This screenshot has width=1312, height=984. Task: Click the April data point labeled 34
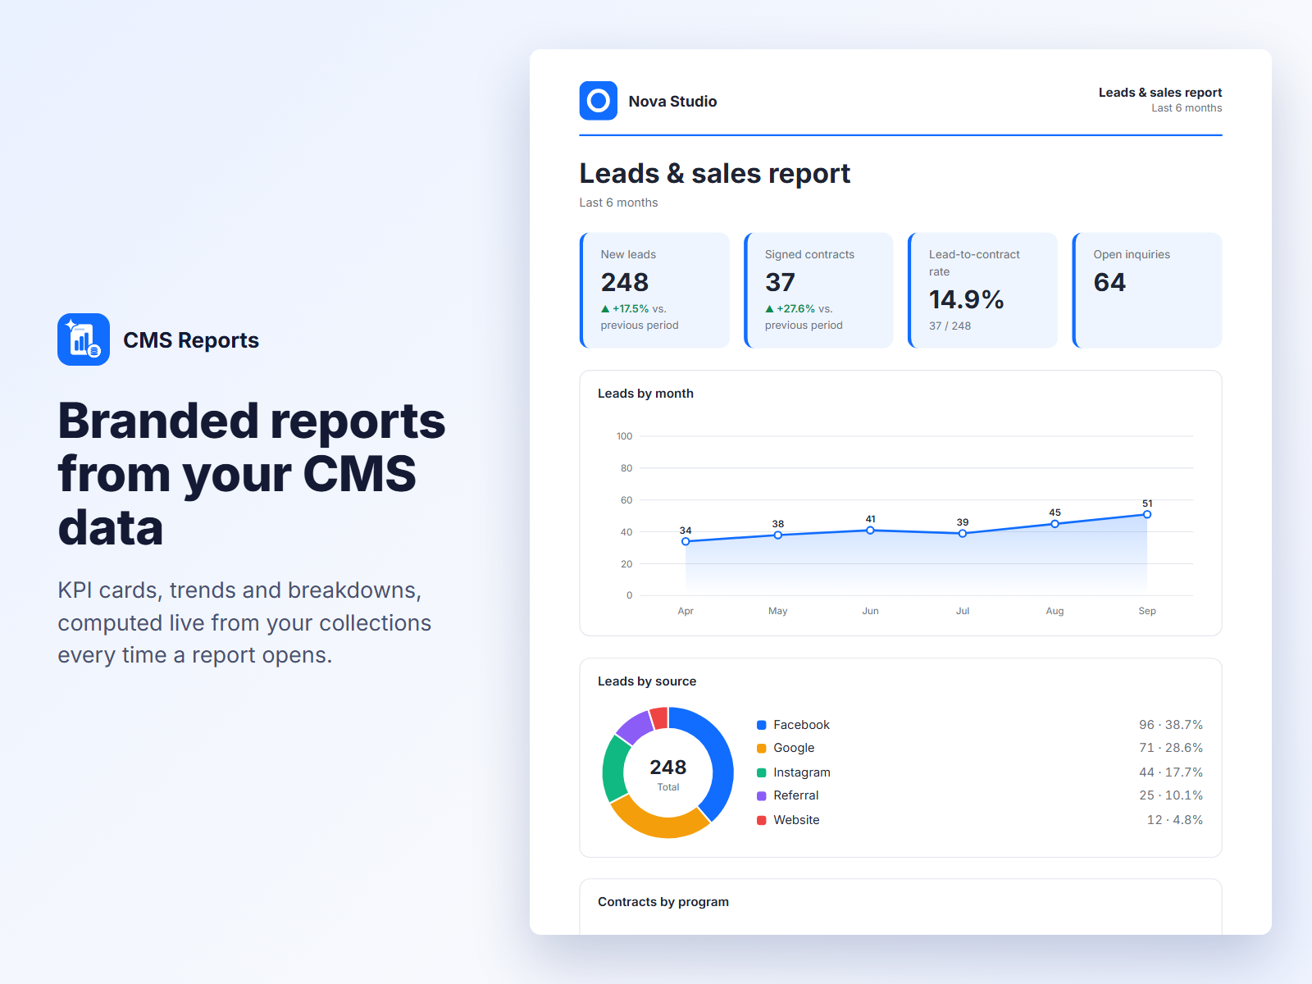(686, 541)
